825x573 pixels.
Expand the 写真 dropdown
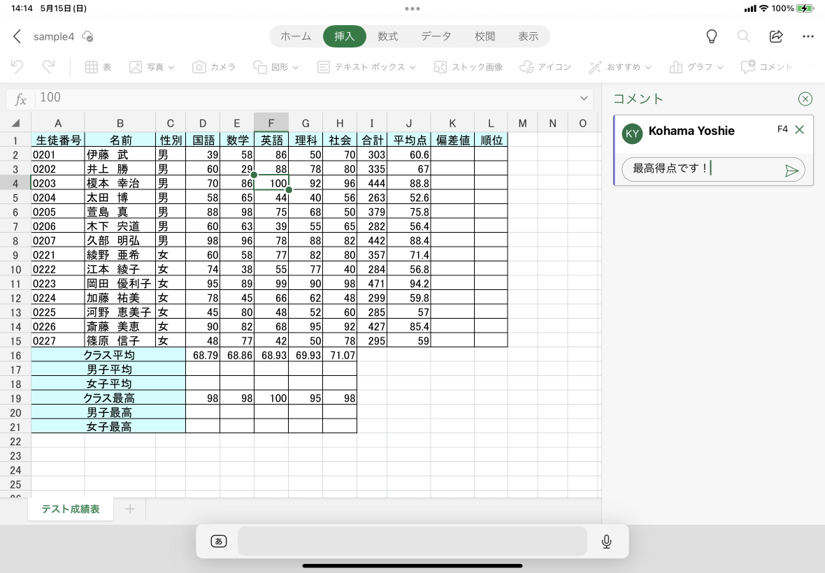pyautogui.click(x=171, y=67)
